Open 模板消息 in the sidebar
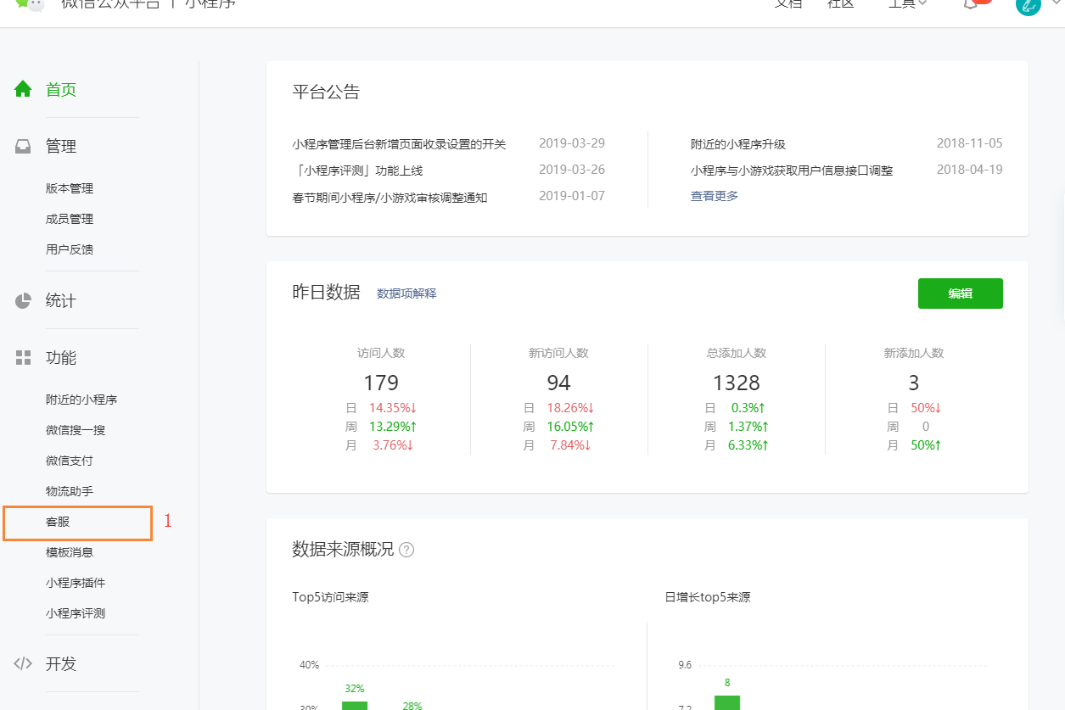 click(x=70, y=552)
